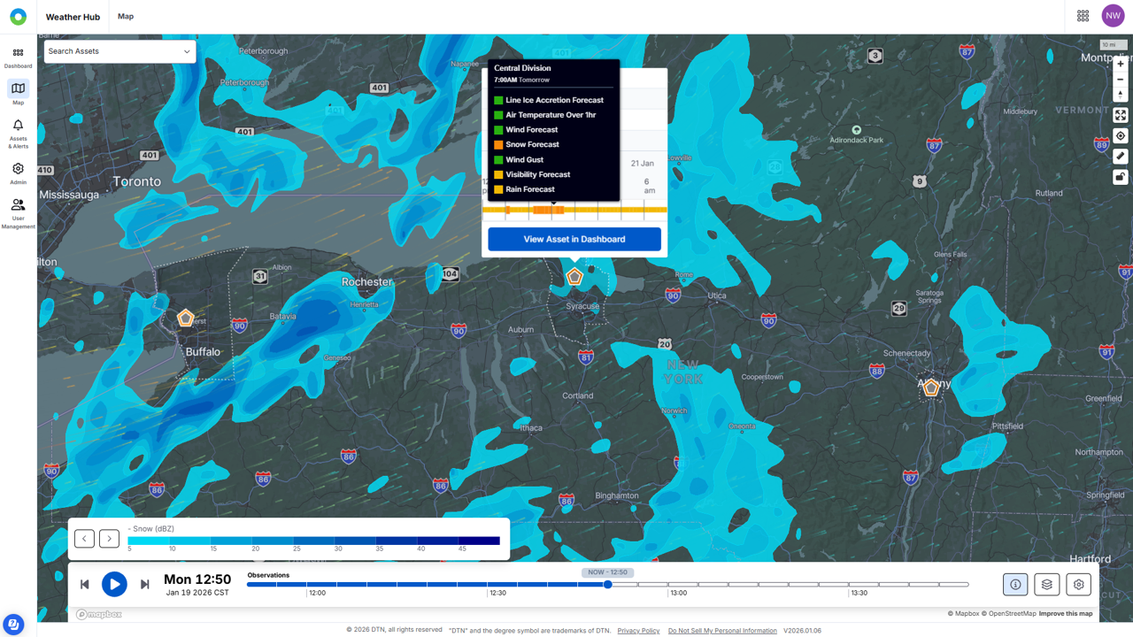Open the Privacy Policy link
The width and height of the screenshot is (1133, 637).
637,630
